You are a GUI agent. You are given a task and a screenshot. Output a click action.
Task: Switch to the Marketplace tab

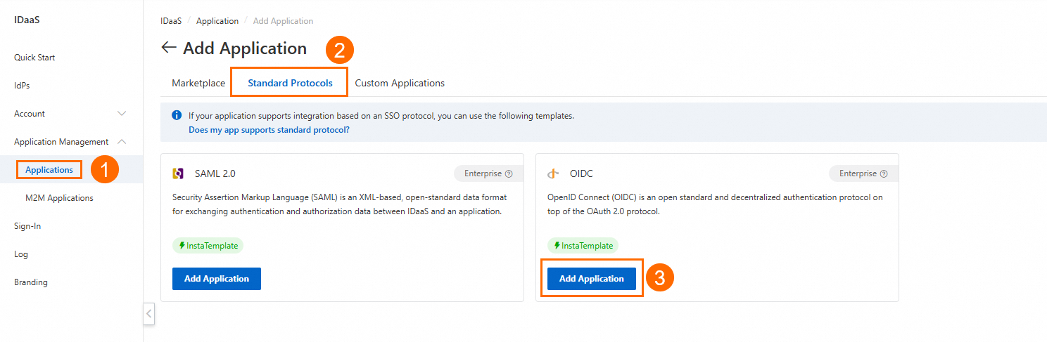click(198, 83)
